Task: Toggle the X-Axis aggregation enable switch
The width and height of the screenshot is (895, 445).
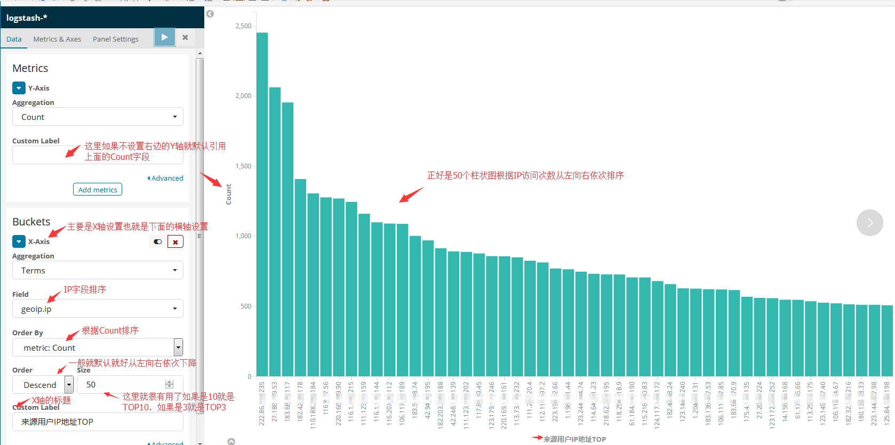Action: [158, 242]
